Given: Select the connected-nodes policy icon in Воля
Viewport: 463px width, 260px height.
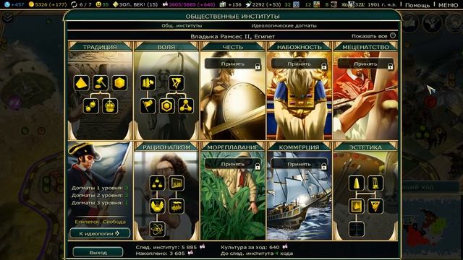Looking at the screenshot, I should point(186,106).
